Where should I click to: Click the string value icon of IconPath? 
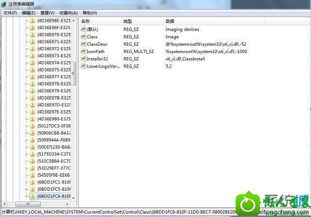coord(83,51)
